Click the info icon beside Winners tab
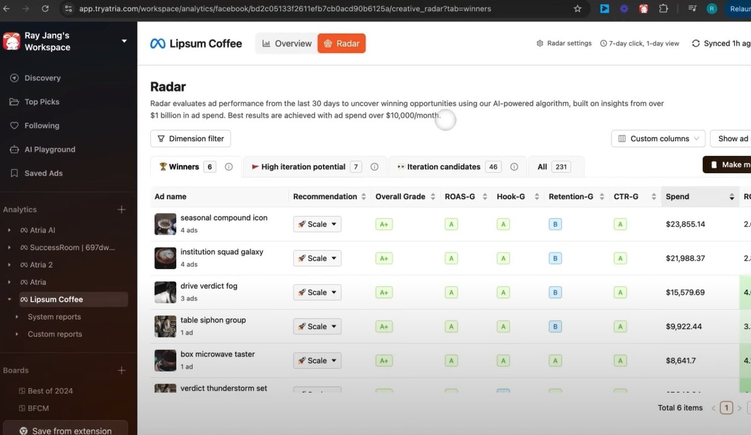Viewport: 751px width, 435px height. pyautogui.click(x=229, y=167)
